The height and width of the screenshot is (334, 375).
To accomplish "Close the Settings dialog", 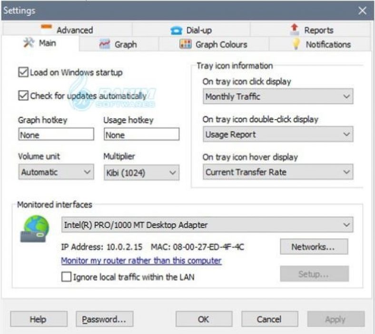I will tap(362, 10).
